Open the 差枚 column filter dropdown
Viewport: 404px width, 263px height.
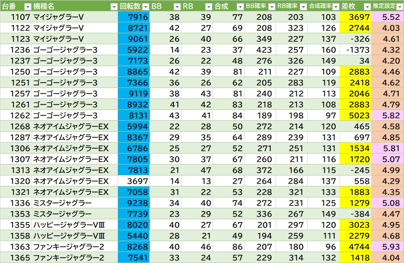pos(366,7)
